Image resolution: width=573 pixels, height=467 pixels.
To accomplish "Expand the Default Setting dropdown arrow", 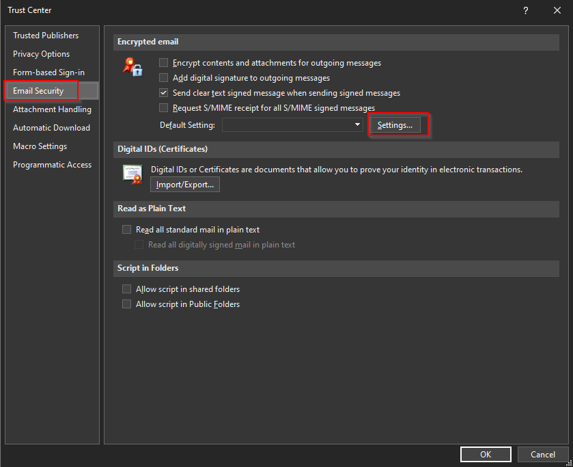I will (x=357, y=125).
